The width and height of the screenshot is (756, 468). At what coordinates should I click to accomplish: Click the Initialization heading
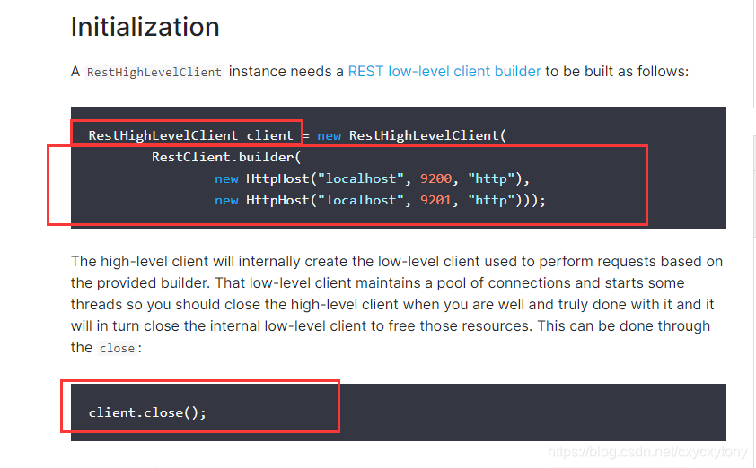pos(145,27)
